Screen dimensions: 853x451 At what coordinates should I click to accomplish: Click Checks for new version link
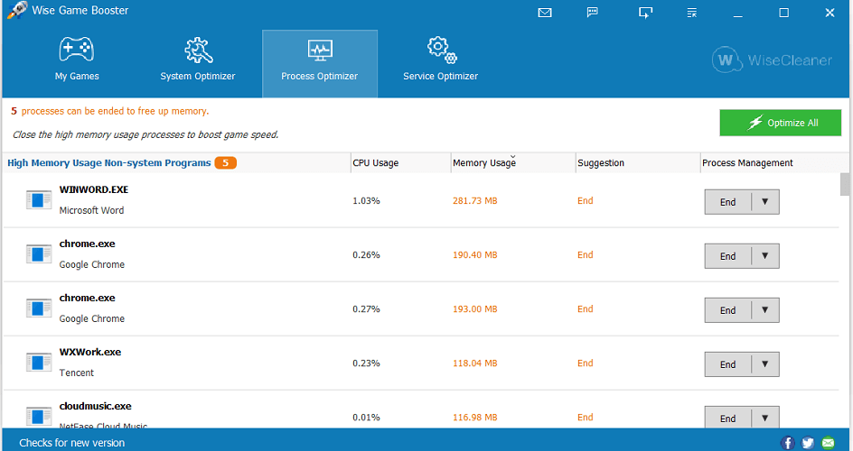(71, 443)
